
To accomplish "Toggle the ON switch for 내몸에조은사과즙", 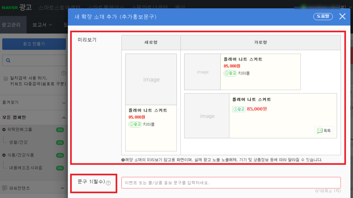I will point(60,168).
